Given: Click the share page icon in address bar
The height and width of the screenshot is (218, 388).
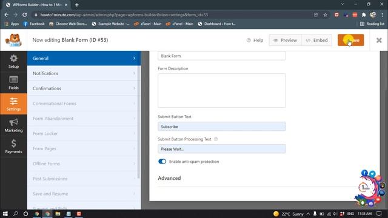Looking at the screenshot, I should click(x=316, y=15).
